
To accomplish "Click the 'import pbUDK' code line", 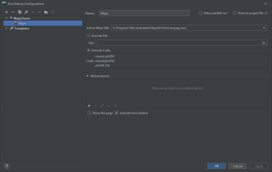I will tap(105, 56).
